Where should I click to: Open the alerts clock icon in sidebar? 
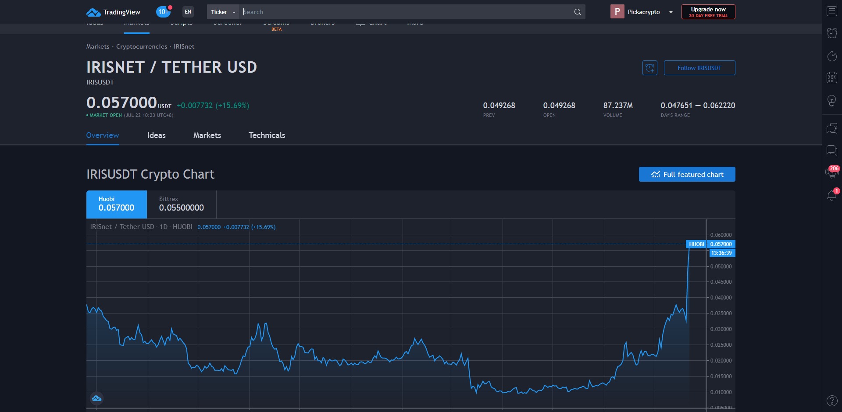point(832,33)
